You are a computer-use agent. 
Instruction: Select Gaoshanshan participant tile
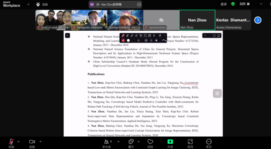pyautogui.click(x=161, y=20)
